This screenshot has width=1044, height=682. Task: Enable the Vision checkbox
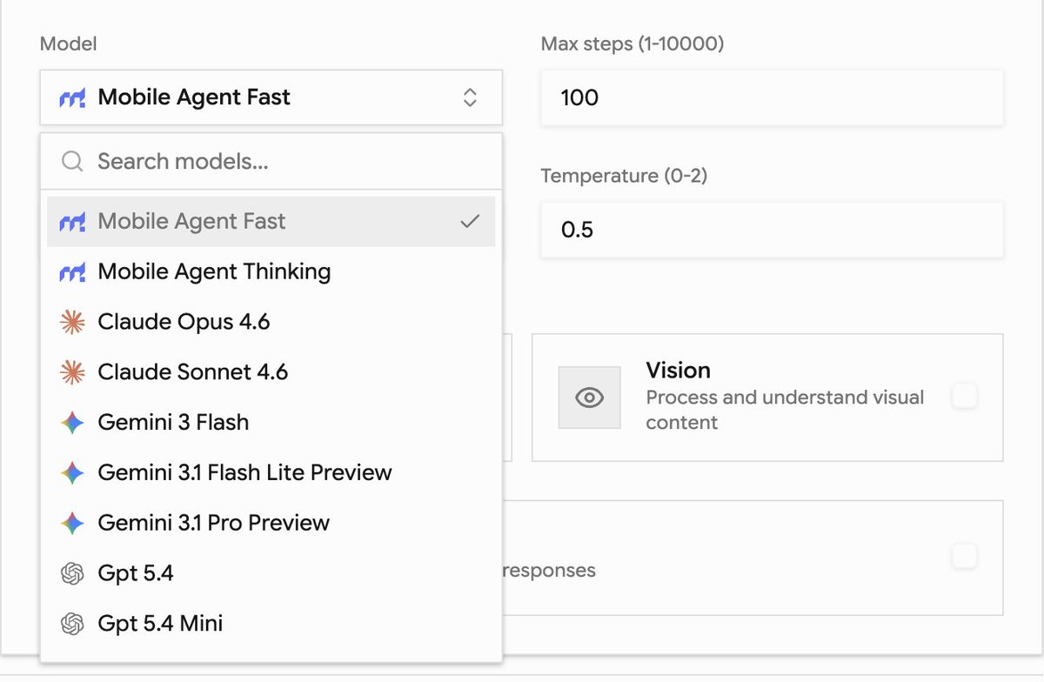(964, 397)
